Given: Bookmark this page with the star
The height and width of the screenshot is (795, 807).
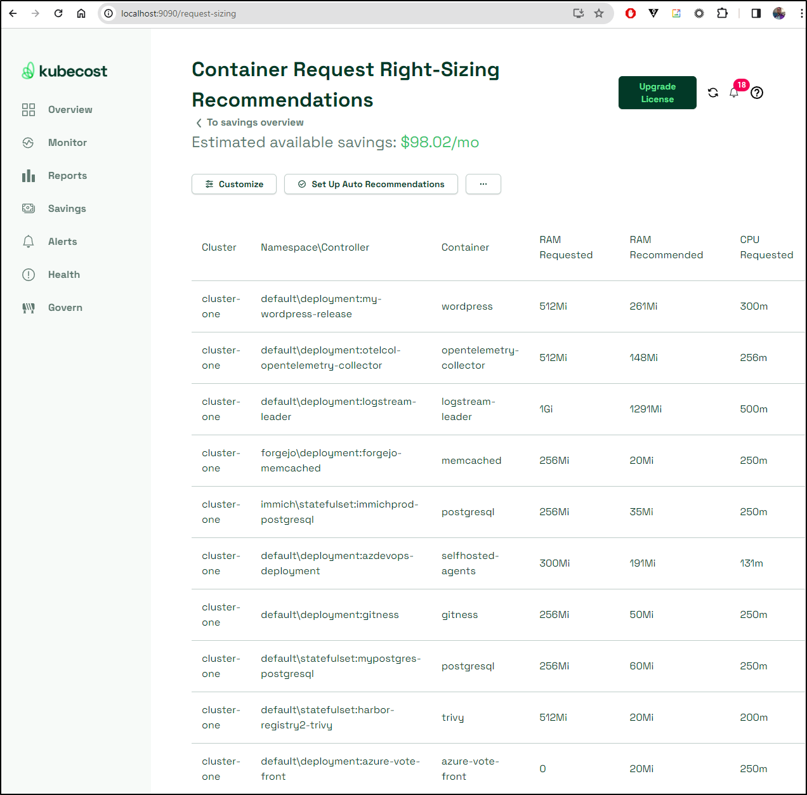Looking at the screenshot, I should tap(599, 13).
